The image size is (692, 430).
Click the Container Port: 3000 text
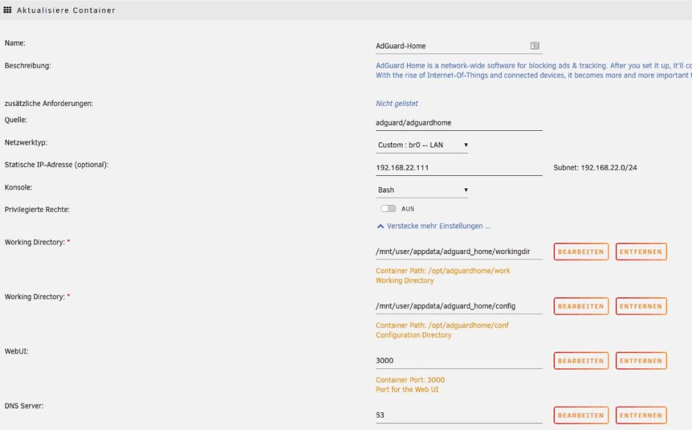click(x=410, y=379)
